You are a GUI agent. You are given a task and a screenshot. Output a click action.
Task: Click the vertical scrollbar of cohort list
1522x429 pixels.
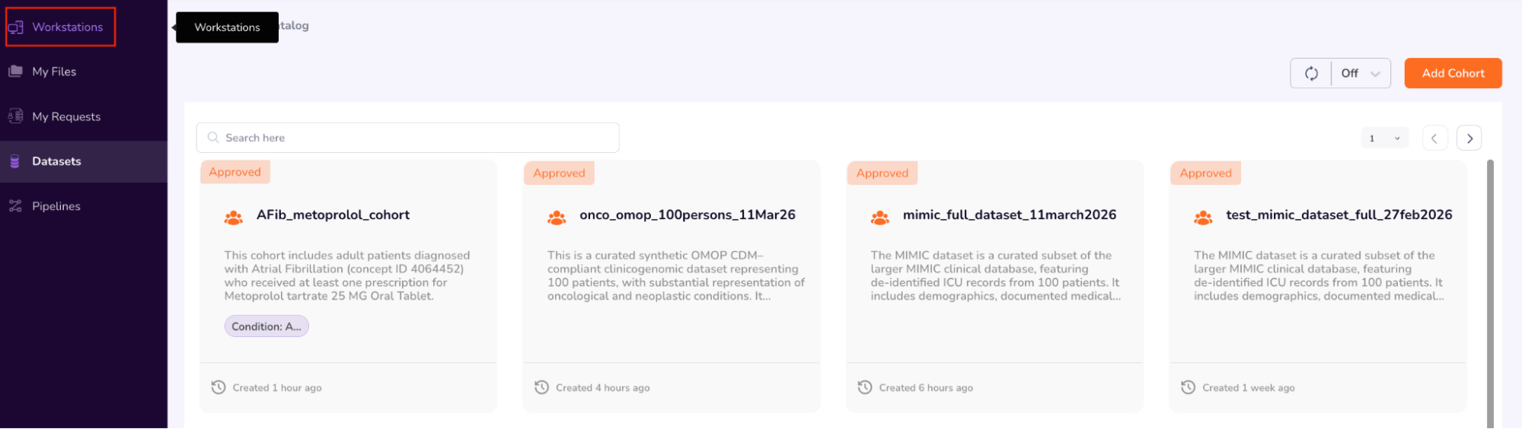pos(1490,289)
